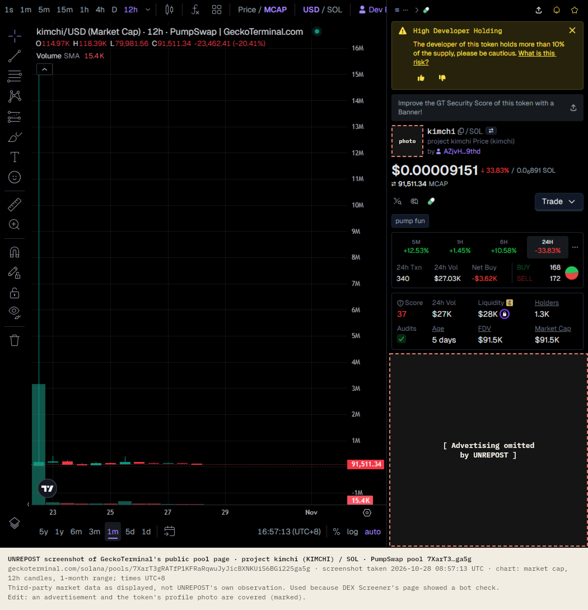588x610 pixels.
Task: Open more stats options ellipsis
Action: (575, 247)
